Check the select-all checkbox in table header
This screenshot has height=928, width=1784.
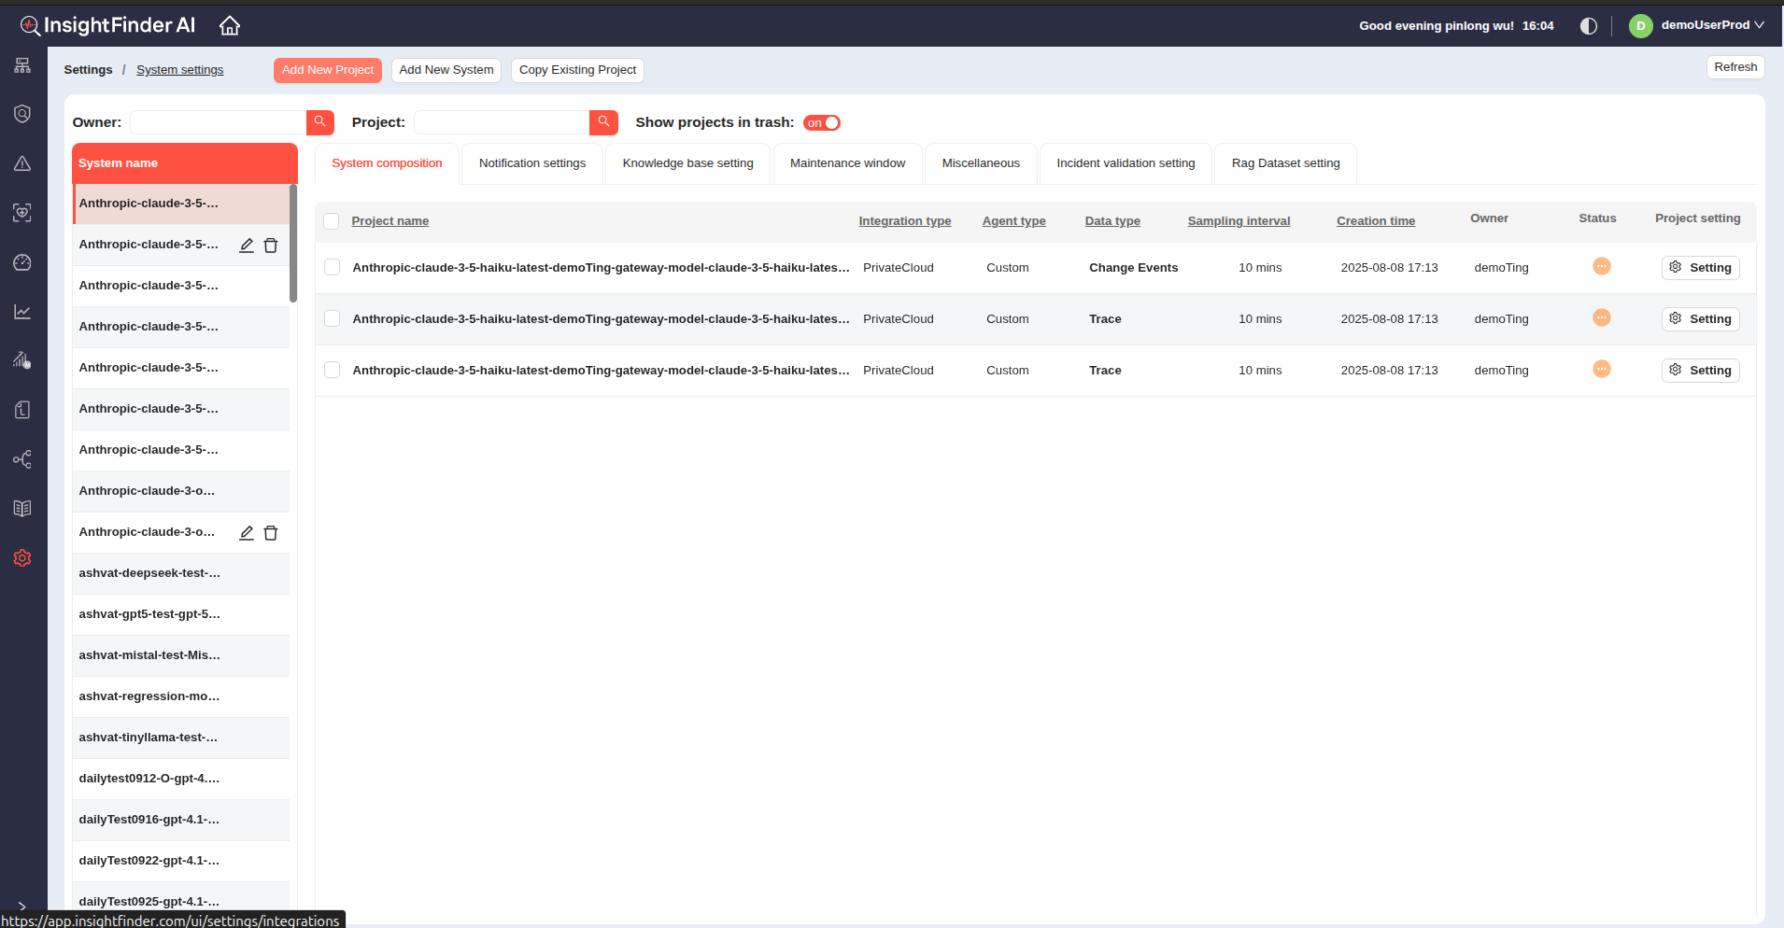(x=332, y=221)
